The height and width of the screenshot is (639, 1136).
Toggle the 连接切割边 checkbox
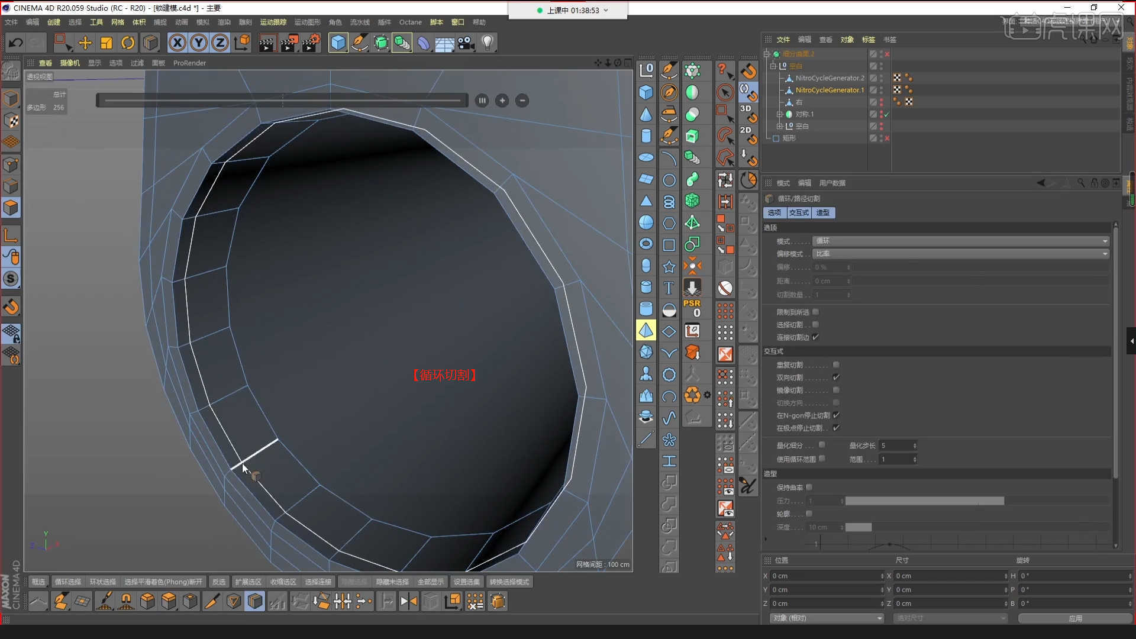[816, 337]
